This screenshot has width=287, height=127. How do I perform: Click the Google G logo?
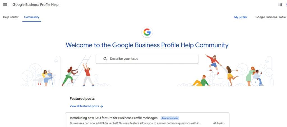pos(147,32)
